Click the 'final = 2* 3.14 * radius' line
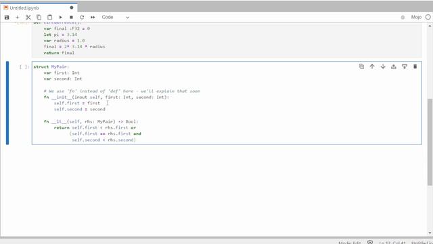Viewport: 433px width, 244px height. [74, 47]
